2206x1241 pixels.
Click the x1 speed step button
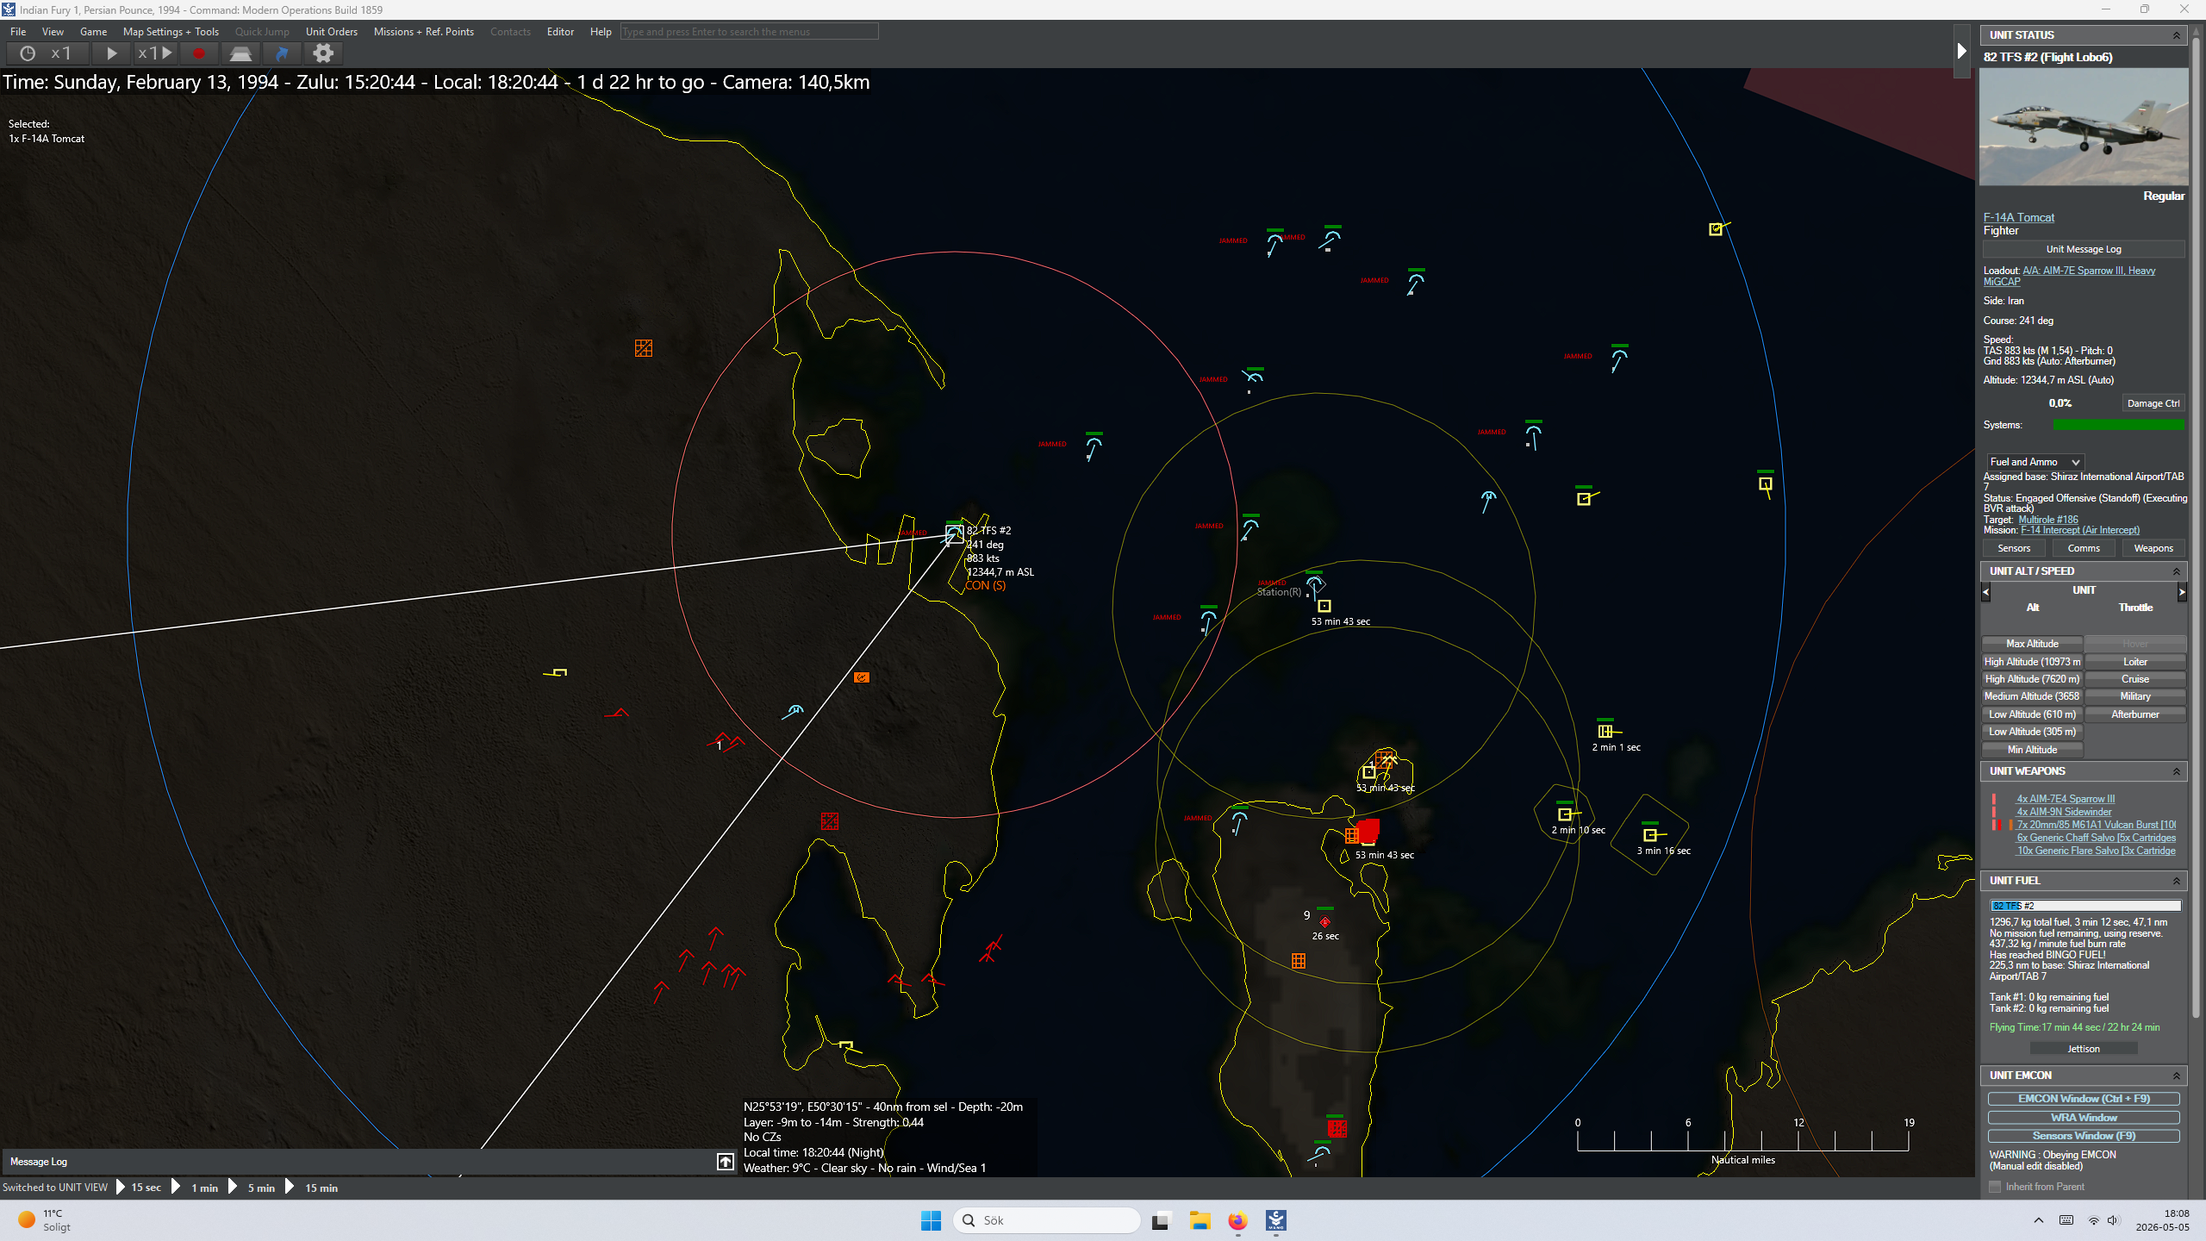click(155, 53)
